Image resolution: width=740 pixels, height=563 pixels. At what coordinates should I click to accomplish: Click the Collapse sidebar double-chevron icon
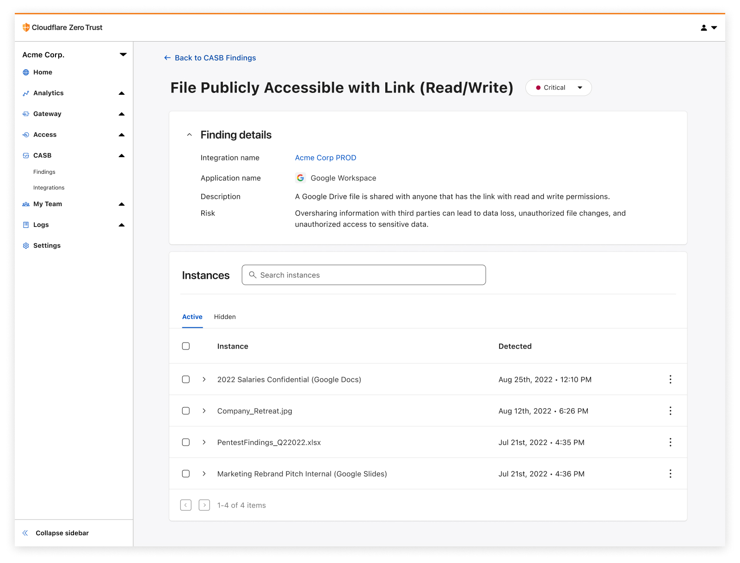pyautogui.click(x=25, y=533)
